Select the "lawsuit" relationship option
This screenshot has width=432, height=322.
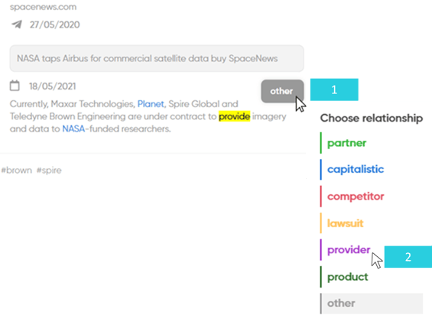(345, 223)
